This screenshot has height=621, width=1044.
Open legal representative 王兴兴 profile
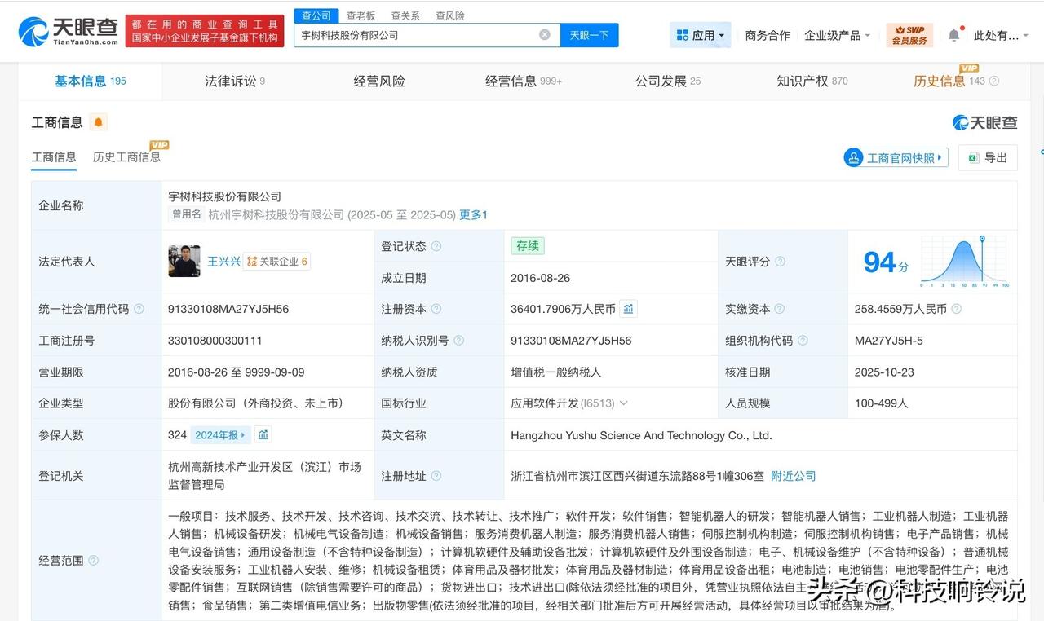click(223, 261)
